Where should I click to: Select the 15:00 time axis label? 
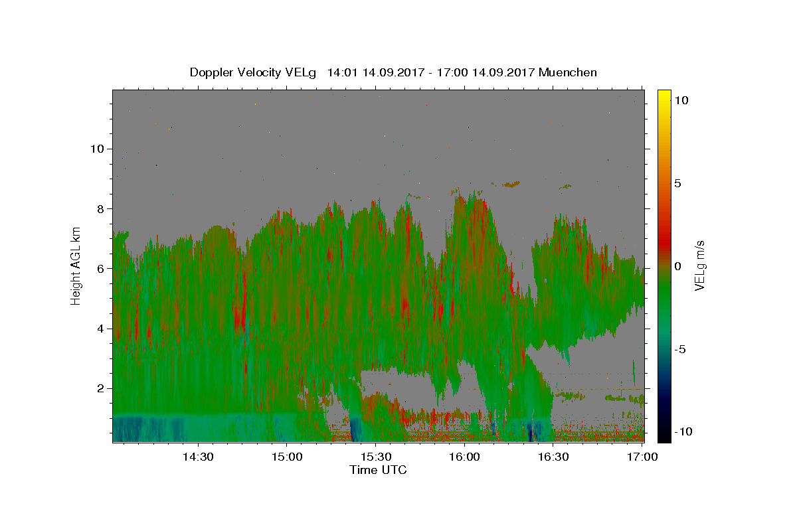click(x=287, y=457)
